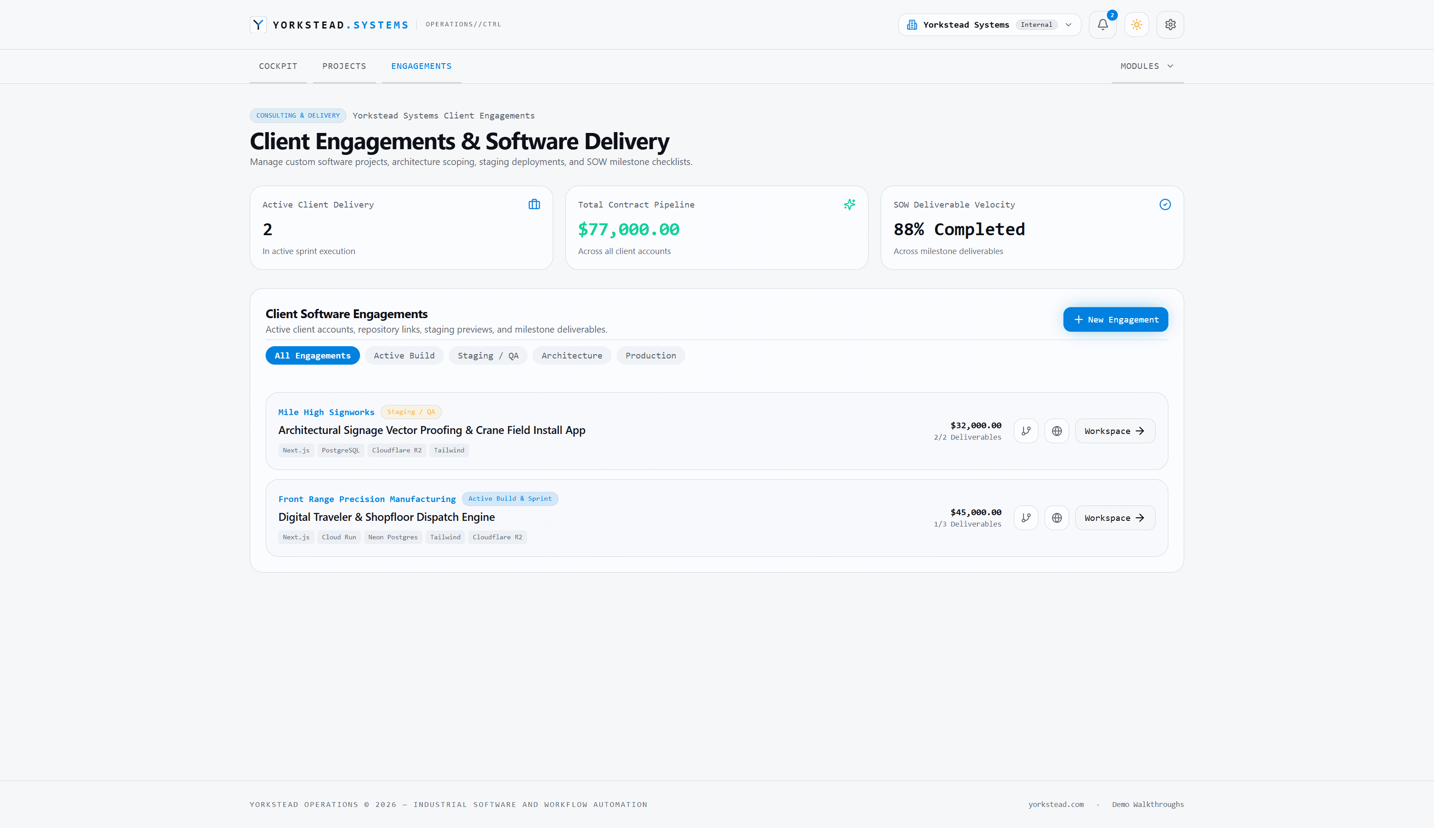Open Front Range Precision Manufacturing client link
The image size is (1434, 828).
pyautogui.click(x=367, y=499)
